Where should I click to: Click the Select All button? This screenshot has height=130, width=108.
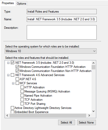[67, 123]
